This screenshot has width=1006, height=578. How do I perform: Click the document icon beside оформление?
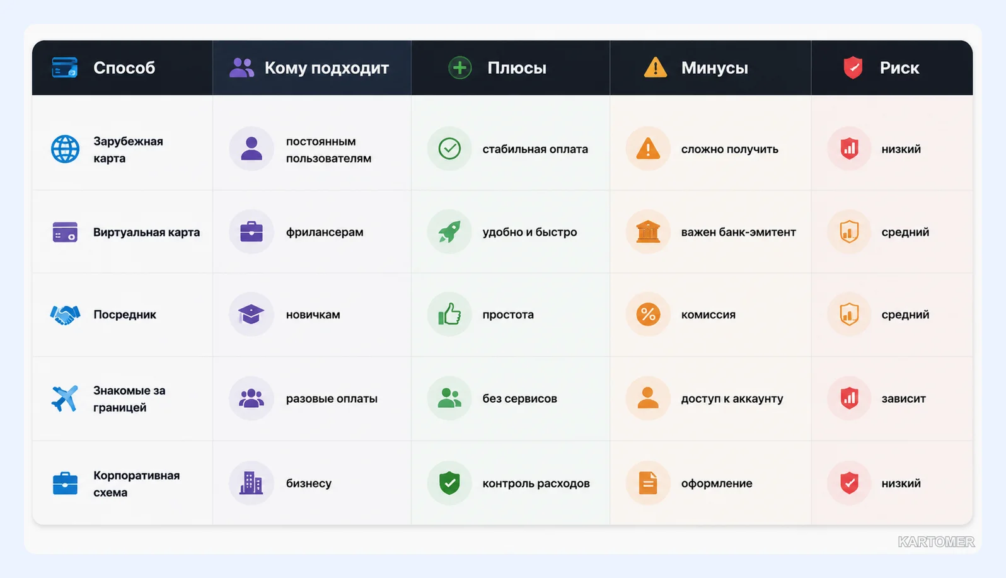click(x=648, y=483)
